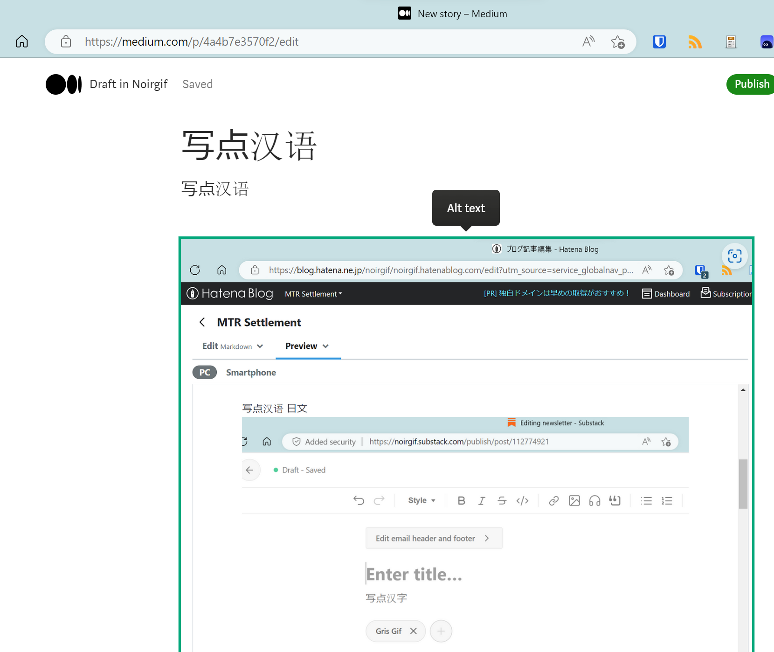
Task: Open the Preview dropdown chevron
Action: pos(326,346)
